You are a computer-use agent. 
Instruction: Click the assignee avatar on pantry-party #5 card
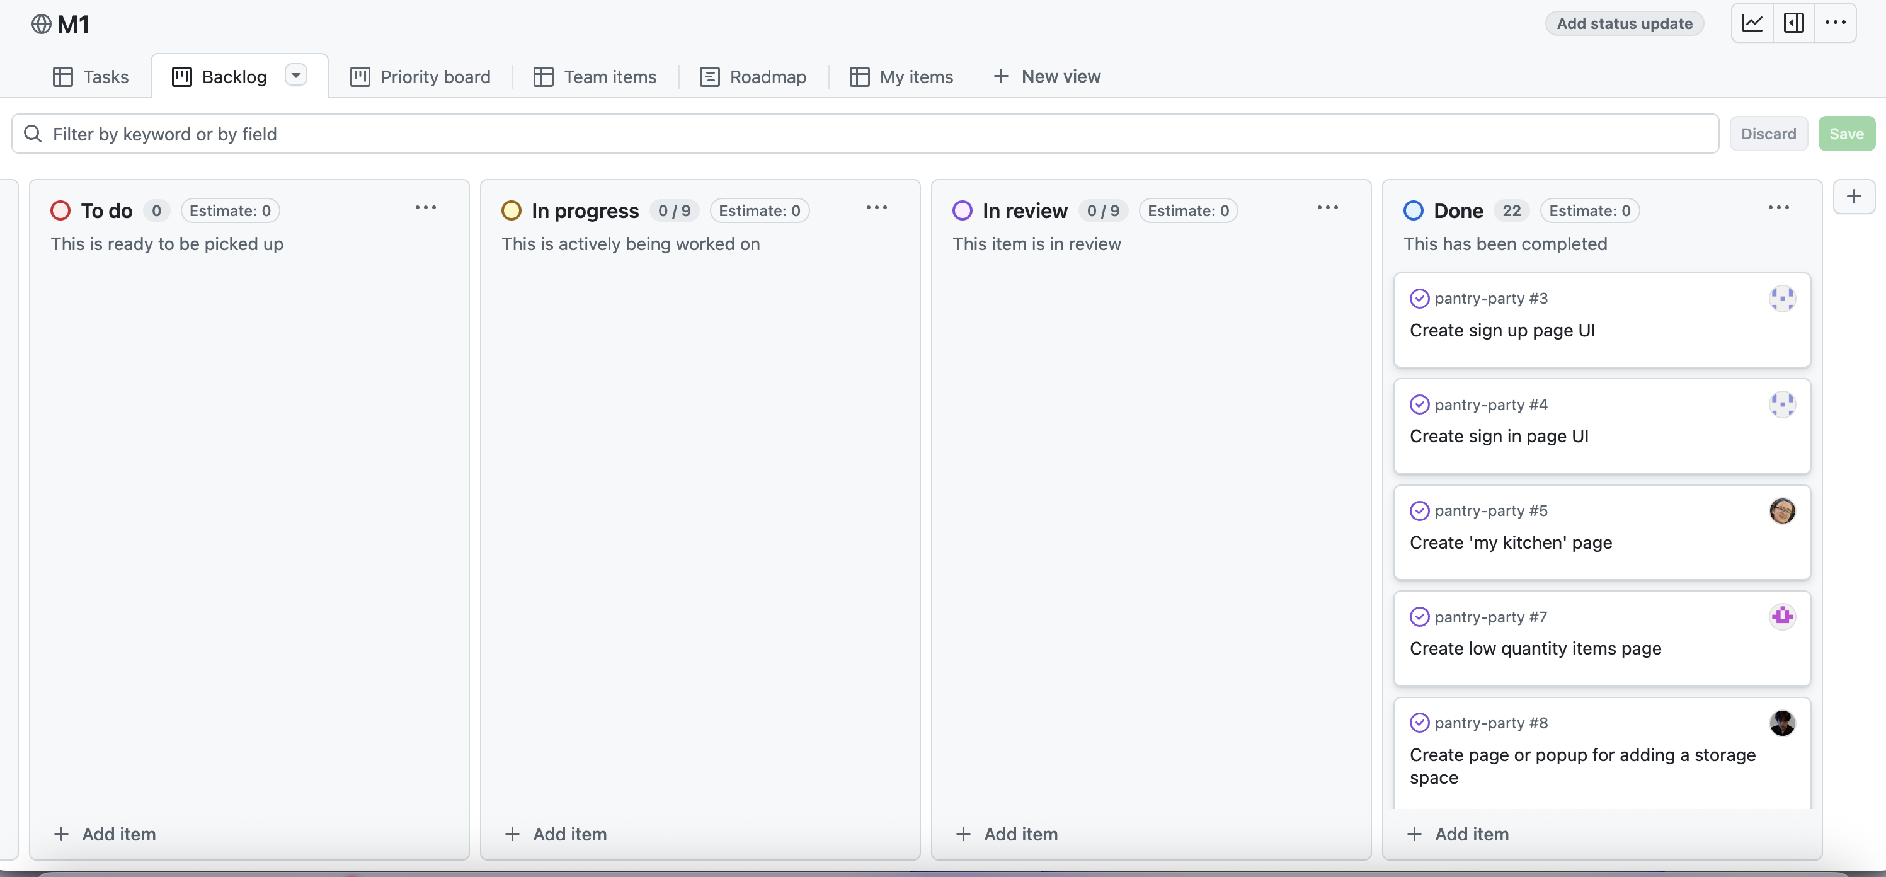pyautogui.click(x=1782, y=511)
